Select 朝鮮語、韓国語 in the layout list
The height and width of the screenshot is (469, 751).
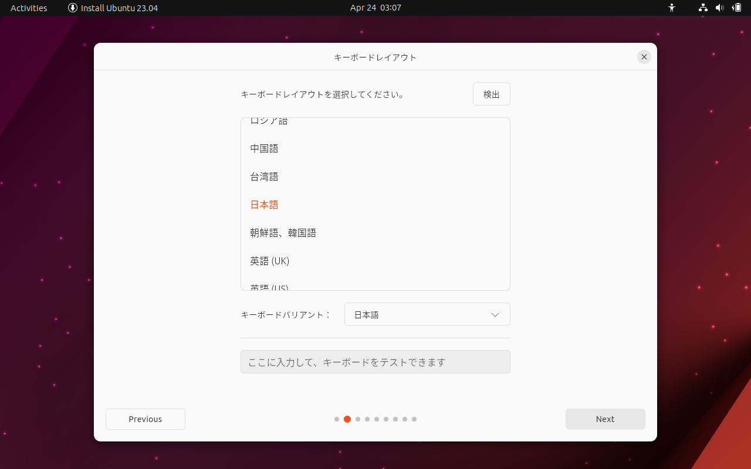(x=375, y=233)
